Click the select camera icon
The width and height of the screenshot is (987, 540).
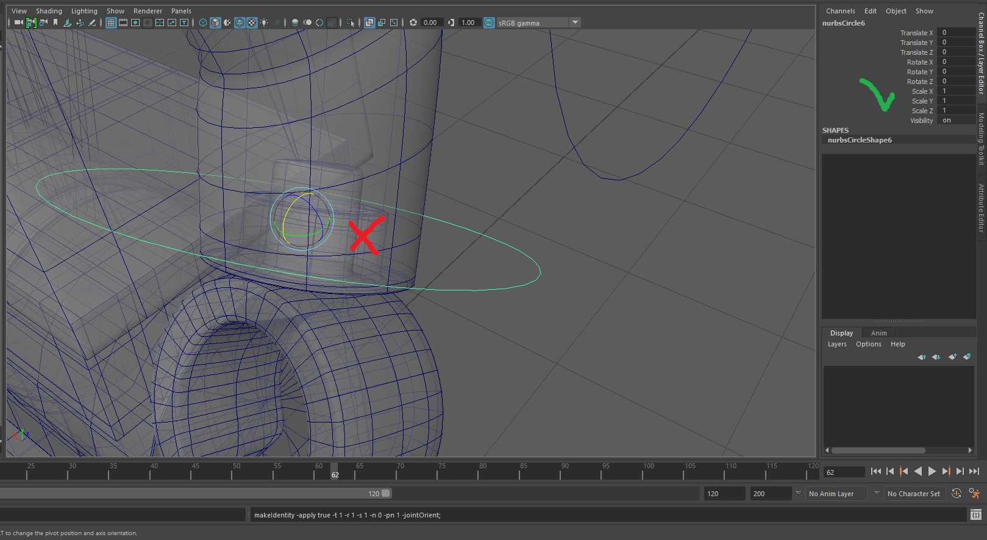18,23
